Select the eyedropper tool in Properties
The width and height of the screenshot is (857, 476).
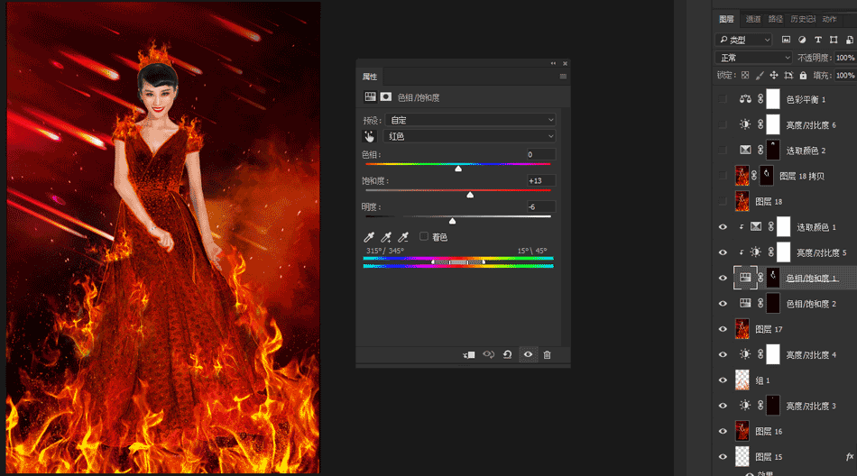(369, 236)
